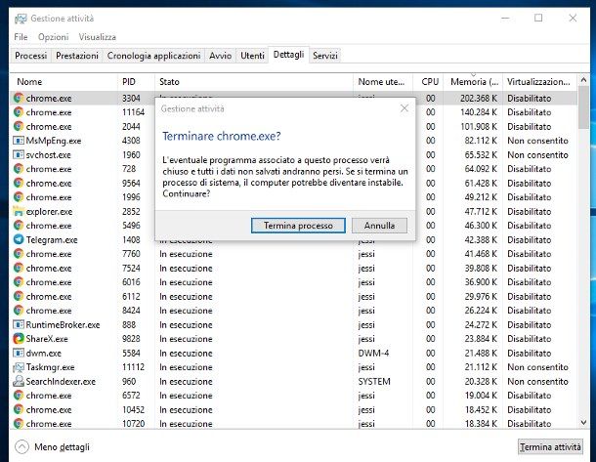Sort by the Nome column header
This screenshot has height=462, width=596.
tap(64, 82)
